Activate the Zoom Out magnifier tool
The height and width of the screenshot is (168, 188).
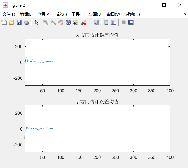(x=53, y=22)
